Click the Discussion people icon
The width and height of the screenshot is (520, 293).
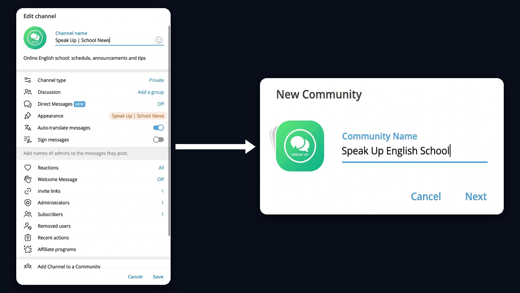tap(28, 92)
